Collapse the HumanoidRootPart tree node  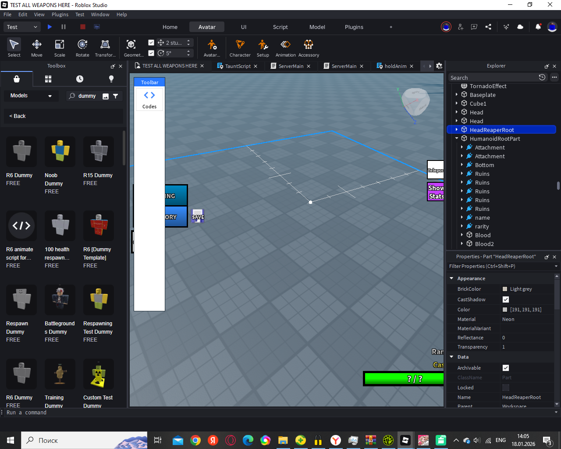(457, 139)
